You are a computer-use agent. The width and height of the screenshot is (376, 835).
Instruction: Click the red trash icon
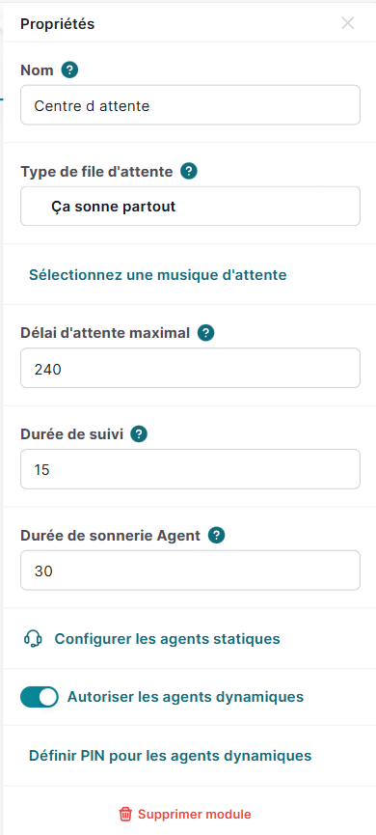click(x=125, y=814)
